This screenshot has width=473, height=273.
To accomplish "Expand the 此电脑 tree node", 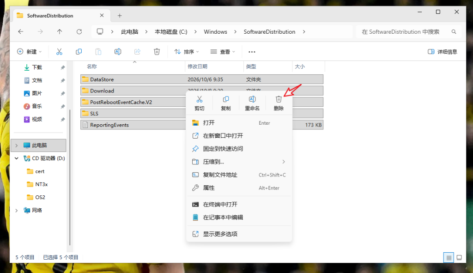I will 17,146.
